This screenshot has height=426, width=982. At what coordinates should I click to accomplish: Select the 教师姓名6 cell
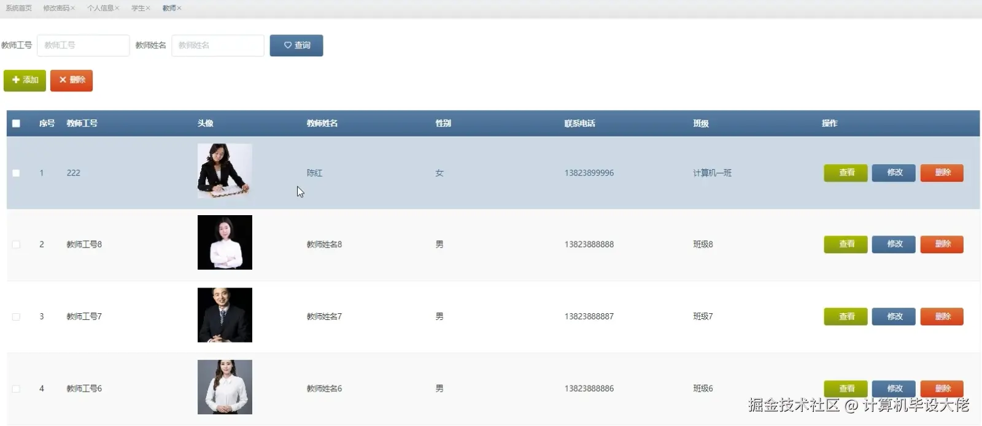(x=324, y=389)
